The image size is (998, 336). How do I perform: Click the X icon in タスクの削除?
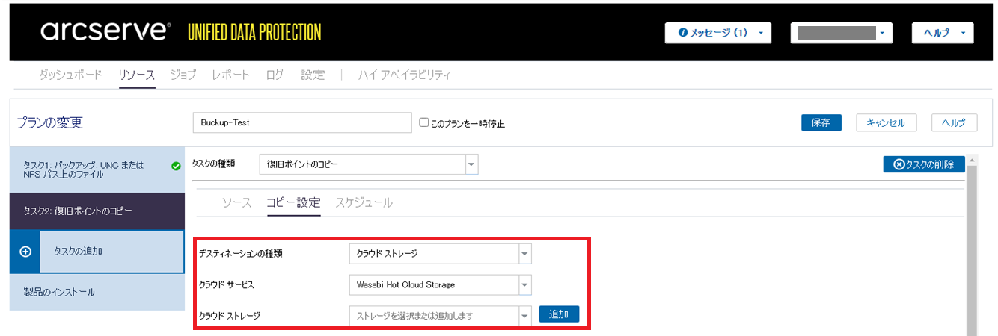(x=899, y=164)
